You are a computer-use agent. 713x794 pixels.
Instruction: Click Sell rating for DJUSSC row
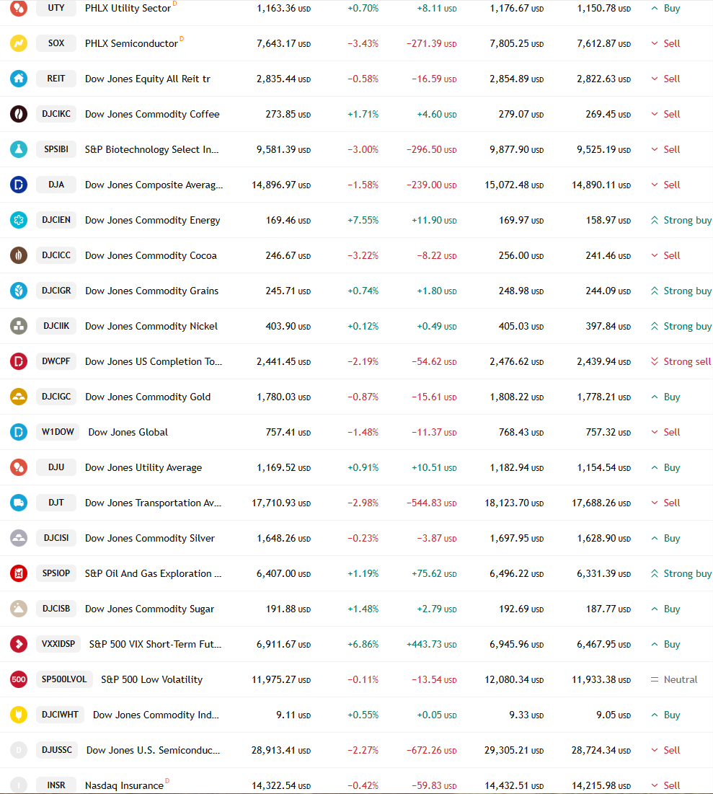[665, 750]
